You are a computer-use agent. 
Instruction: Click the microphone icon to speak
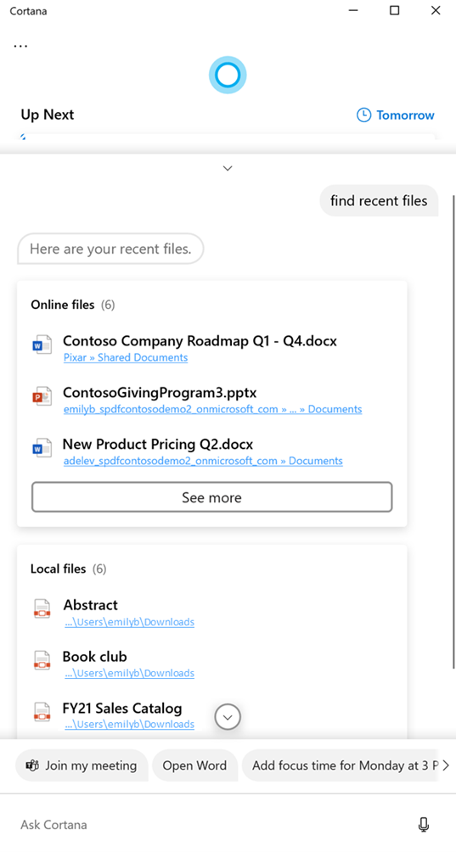[424, 824]
